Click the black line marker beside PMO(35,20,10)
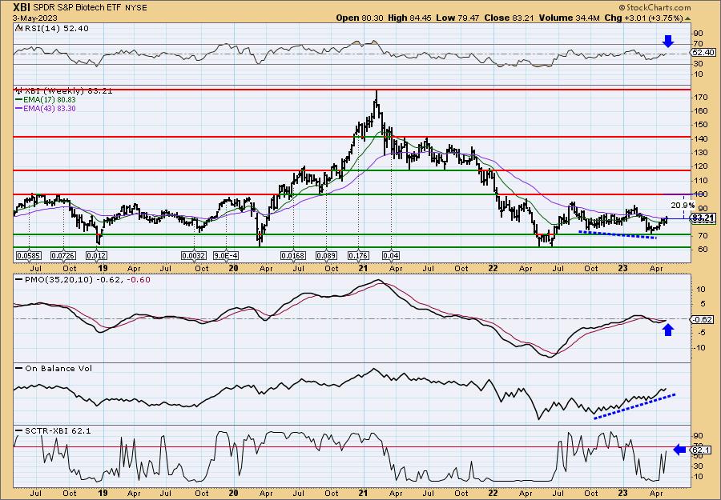The width and height of the screenshot is (721, 500). tap(18, 280)
